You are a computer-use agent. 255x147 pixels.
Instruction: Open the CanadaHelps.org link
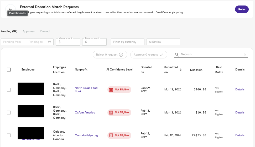click(x=86, y=135)
